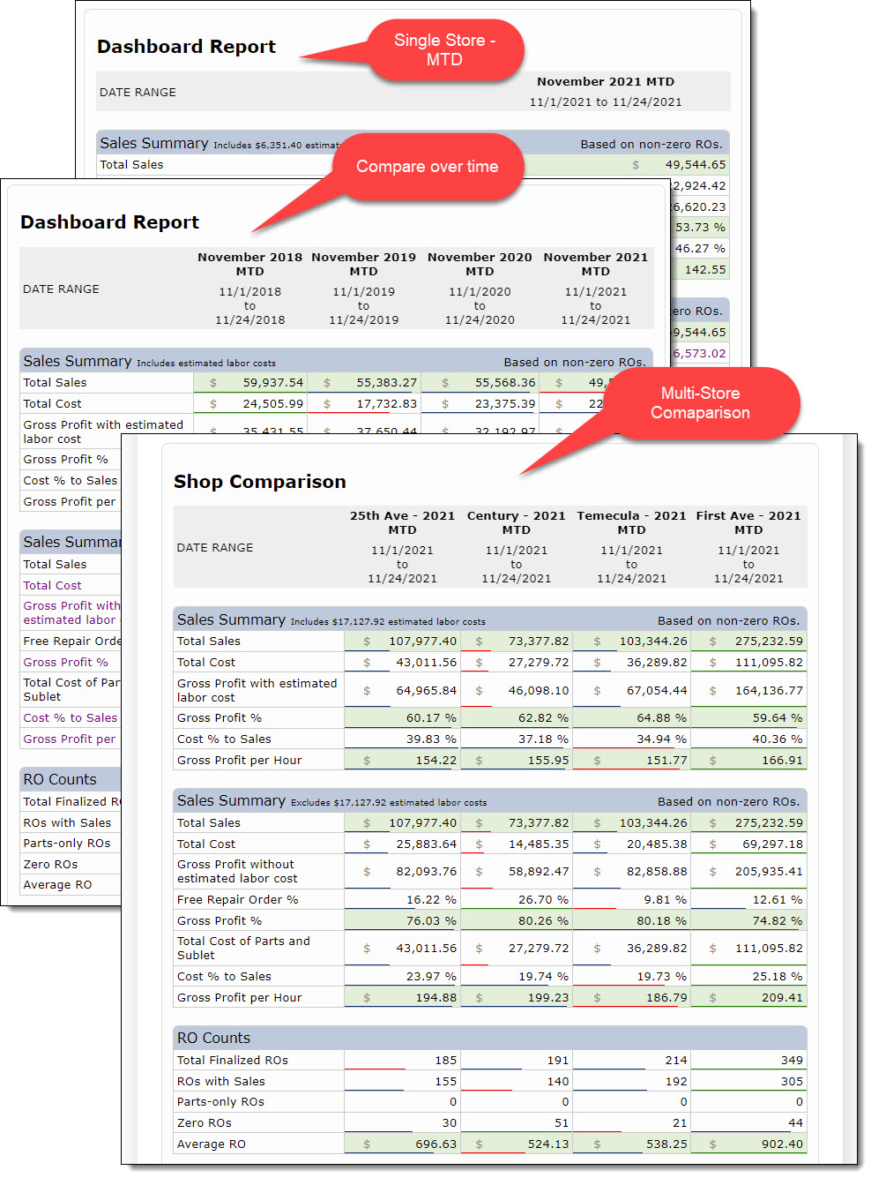Click the Free Repair Order % row label
Image resolution: width=871 pixels, height=1178 pixels.
pos(237,900)
